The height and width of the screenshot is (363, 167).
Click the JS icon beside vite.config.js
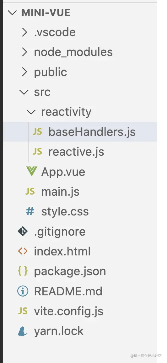(23, 311)
